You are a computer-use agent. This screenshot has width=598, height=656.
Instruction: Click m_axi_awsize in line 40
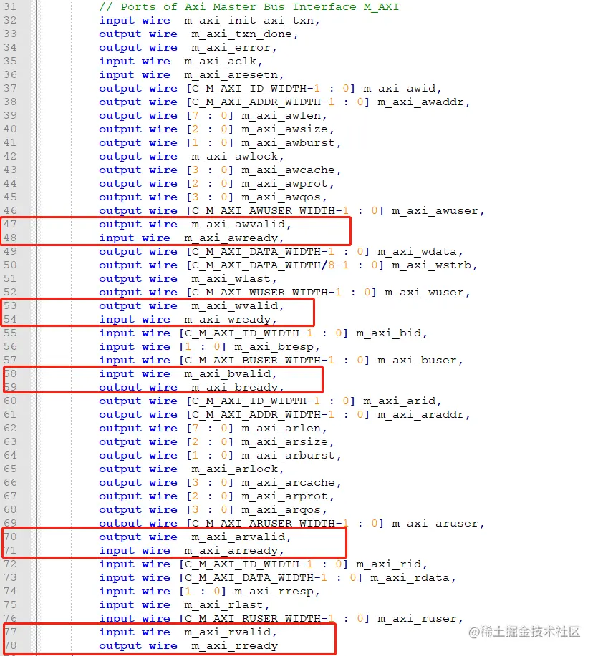point(285,129)
